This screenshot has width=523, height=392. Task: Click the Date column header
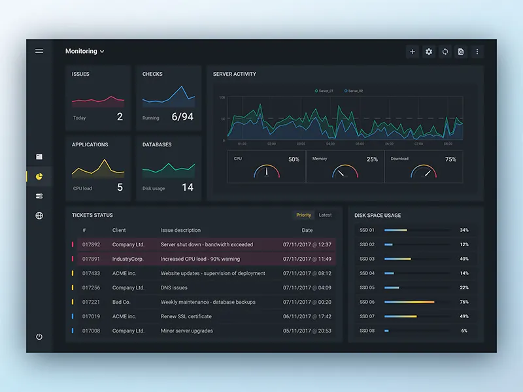(x=307, y=230)
